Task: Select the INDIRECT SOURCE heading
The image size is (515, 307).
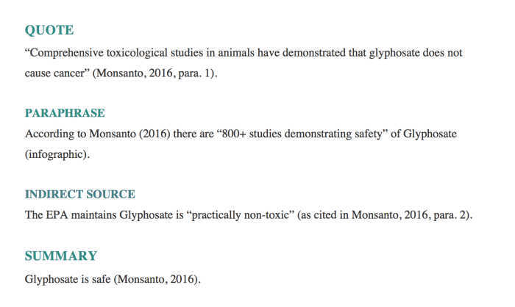Action: point(80,195)
